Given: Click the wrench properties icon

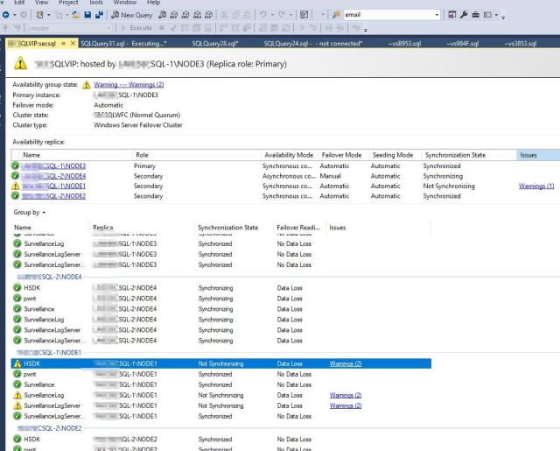Looking at the screenshot, I should pos(465,15).
